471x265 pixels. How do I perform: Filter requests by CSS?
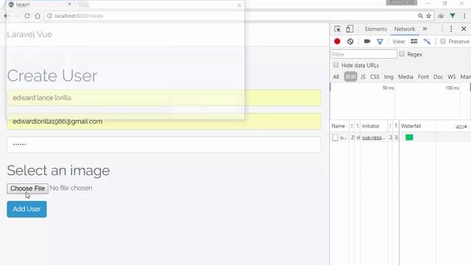tap(375, 77)
